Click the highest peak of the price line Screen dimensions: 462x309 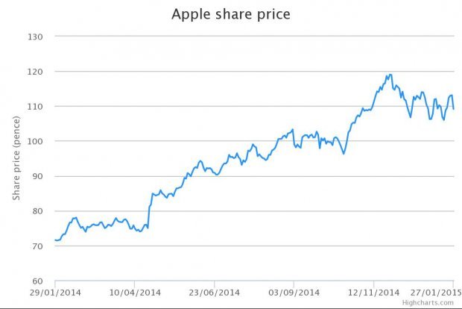390,75
